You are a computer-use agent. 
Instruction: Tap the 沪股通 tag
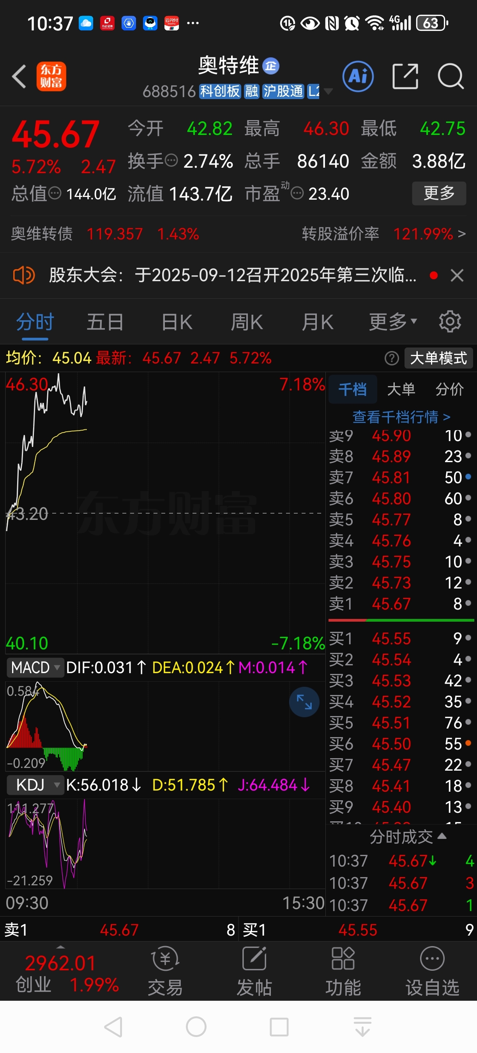[x=283, y=91]
